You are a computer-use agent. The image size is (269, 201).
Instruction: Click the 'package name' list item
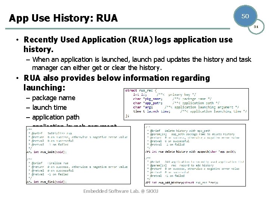click(x=54, y=98)
